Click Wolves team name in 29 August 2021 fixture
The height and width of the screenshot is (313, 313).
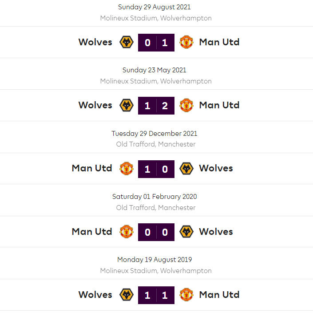95,42
